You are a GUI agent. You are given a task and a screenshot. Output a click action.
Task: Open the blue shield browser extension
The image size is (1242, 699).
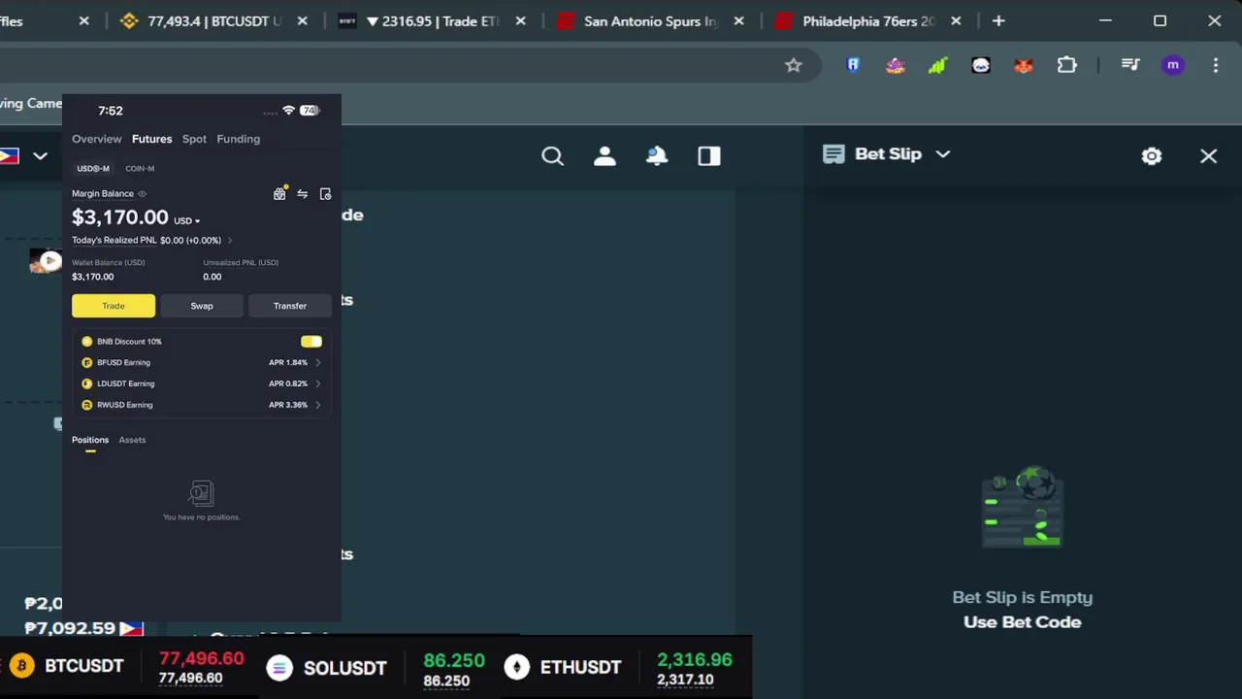click(853, 65)
